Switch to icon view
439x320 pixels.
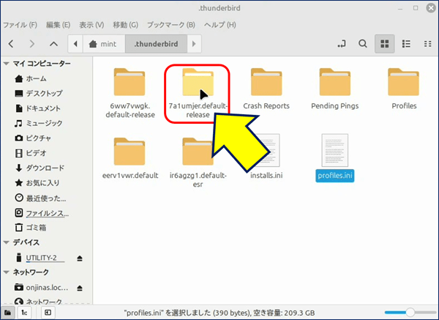pyautogui.click(x=384, y=44)
